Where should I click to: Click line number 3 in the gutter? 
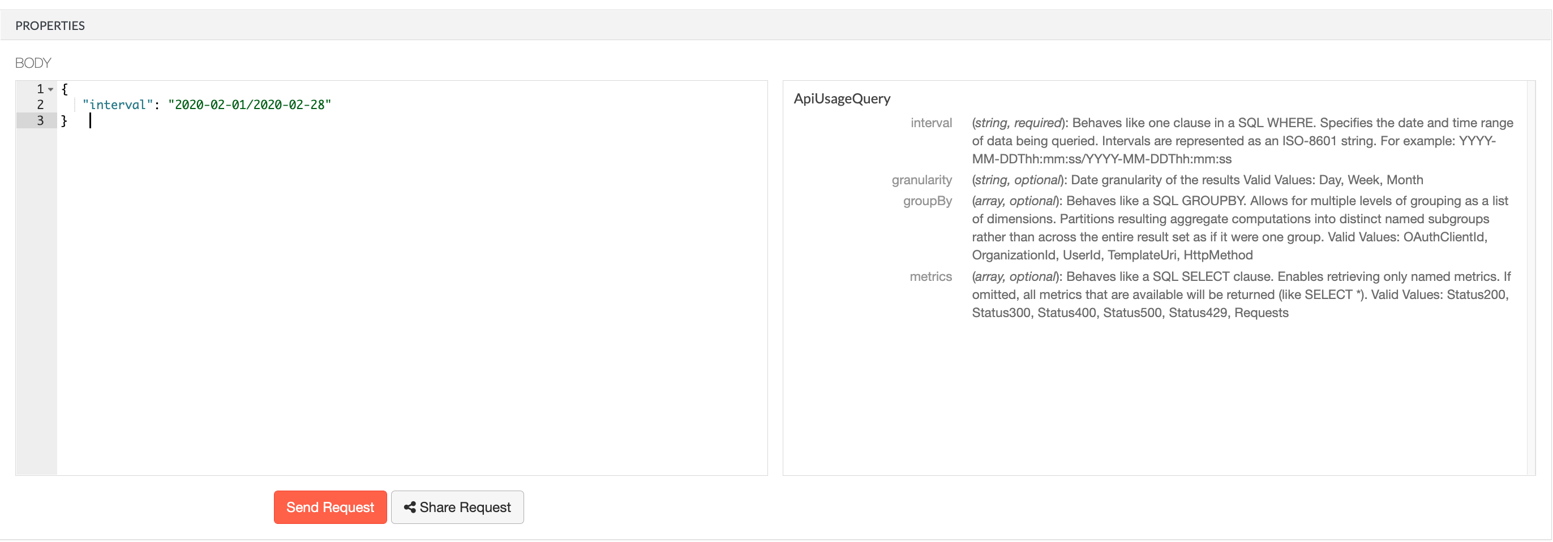click(39, 120)
